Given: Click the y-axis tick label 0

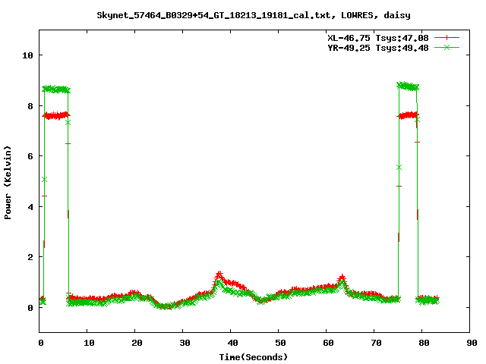Looking at the screenshot, I should pos(30,308).
